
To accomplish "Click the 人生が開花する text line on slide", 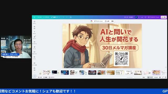I will pyautogui.click(x=119, y=39).
